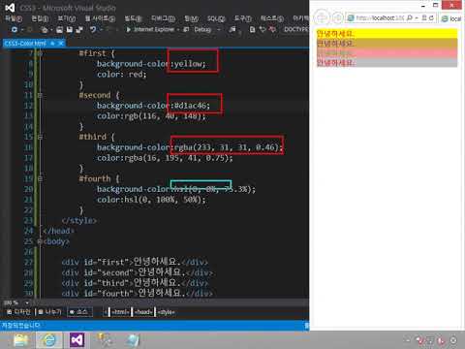
Task: Click the search magnifier icon in IE address bar
Action: (x=410, y=17)
